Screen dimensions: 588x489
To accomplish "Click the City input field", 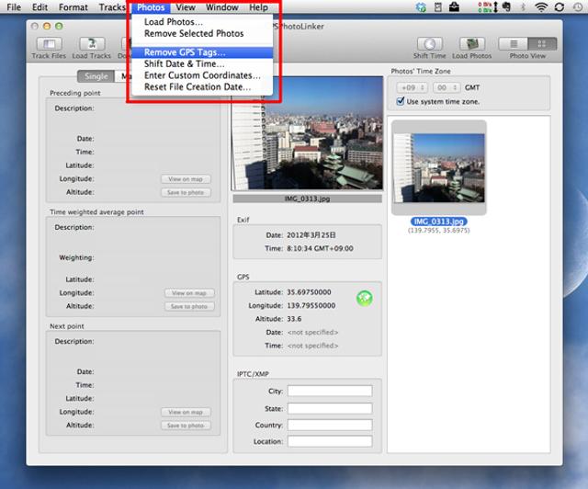I will tap(329, 391).
